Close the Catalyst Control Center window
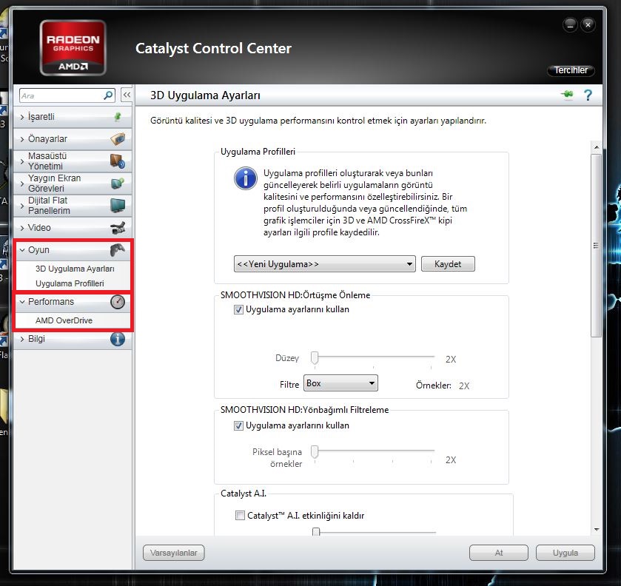Screen dimensions: 621x586 point(588,25)
